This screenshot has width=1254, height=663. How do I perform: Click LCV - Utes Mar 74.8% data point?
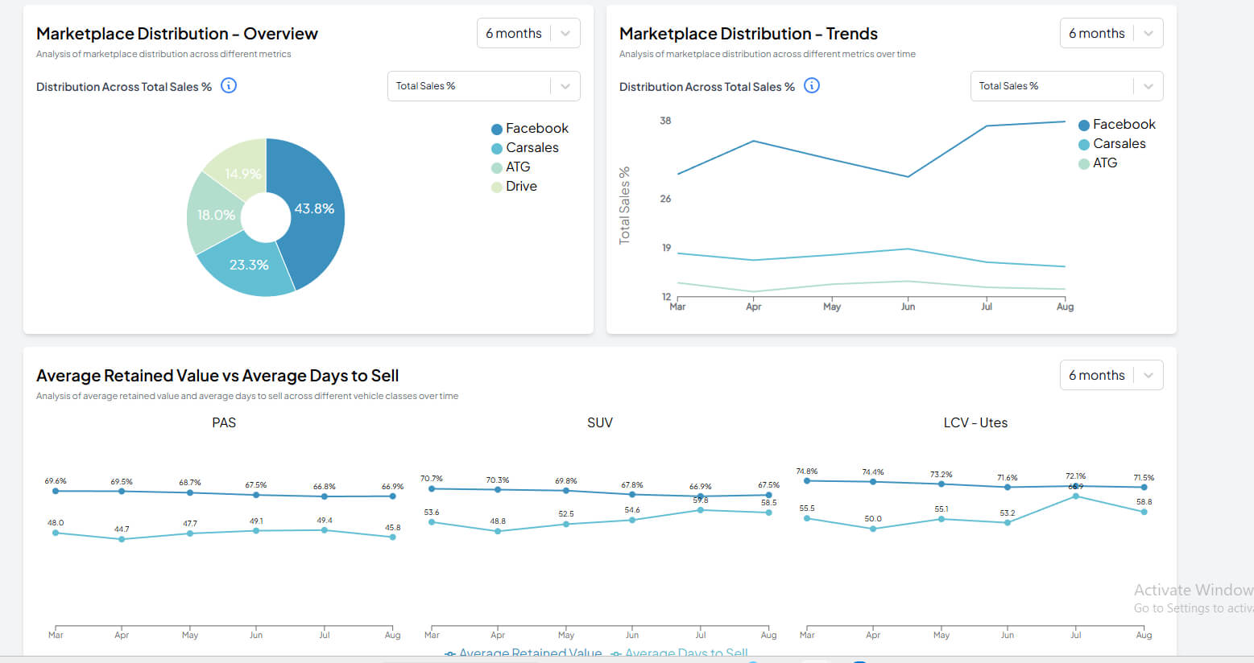[807, 481]
